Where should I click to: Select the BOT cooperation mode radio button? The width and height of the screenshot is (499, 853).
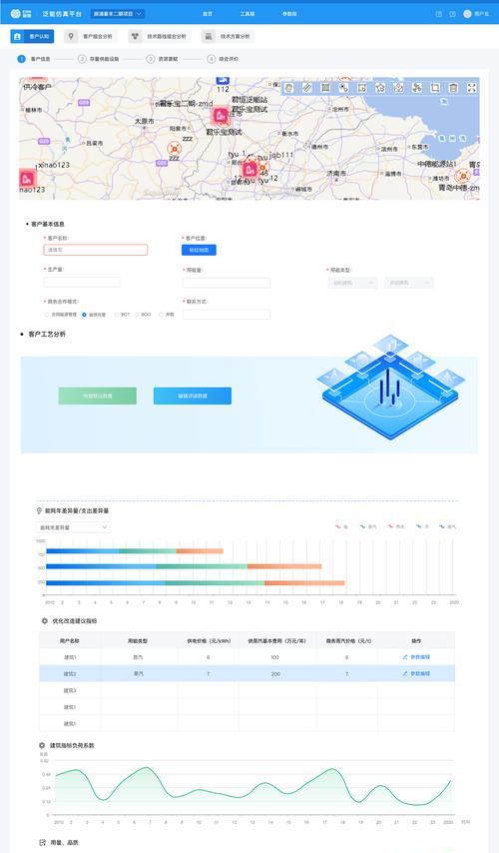117,315
